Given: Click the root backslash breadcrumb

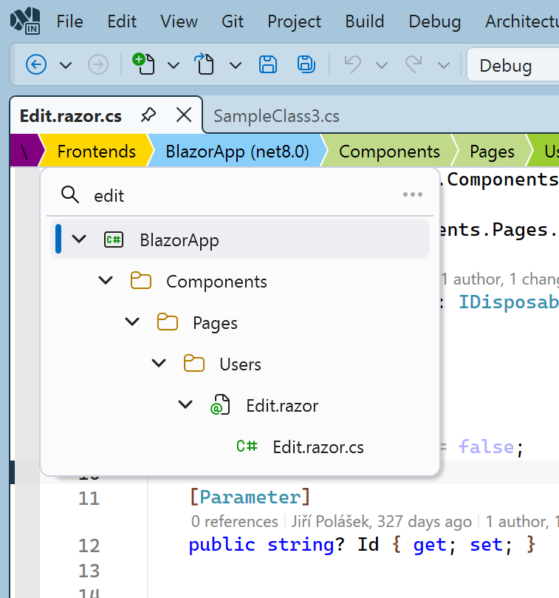Looking at the screenshot, I should click(x=24, y=151).
